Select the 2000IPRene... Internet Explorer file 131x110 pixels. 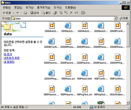point(117,43)
